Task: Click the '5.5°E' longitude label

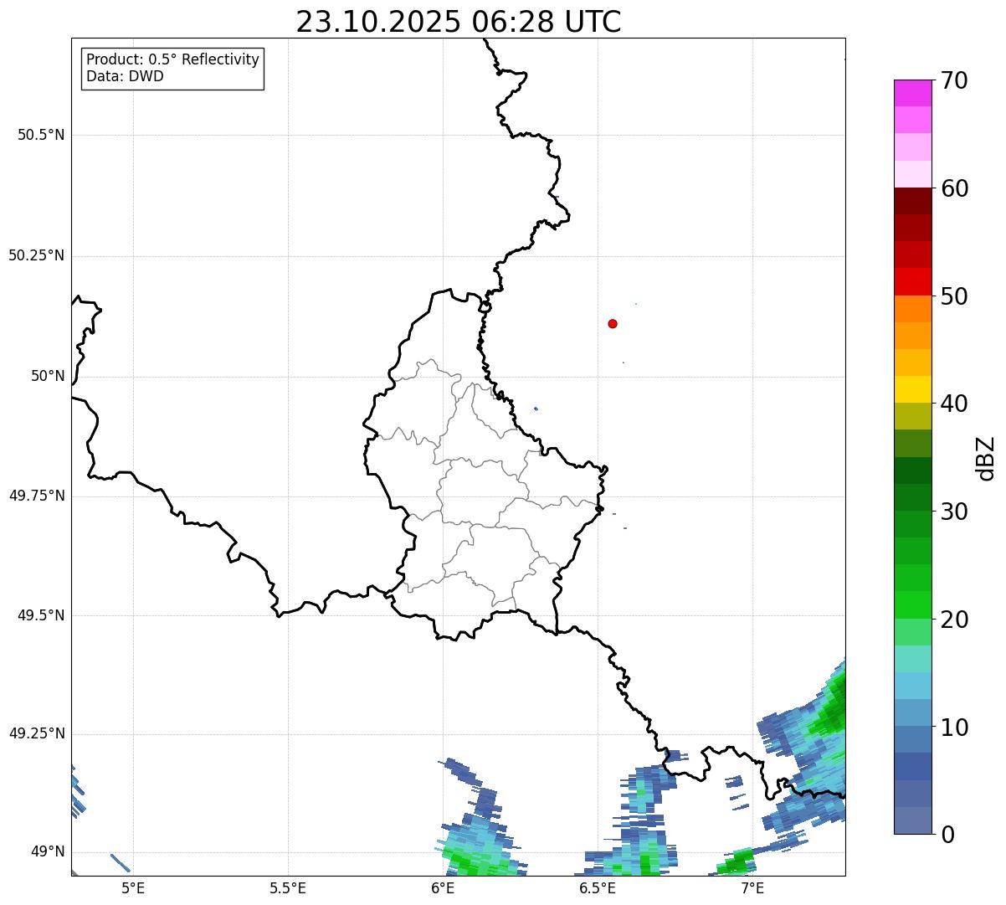Action: (x=288, y=888)
